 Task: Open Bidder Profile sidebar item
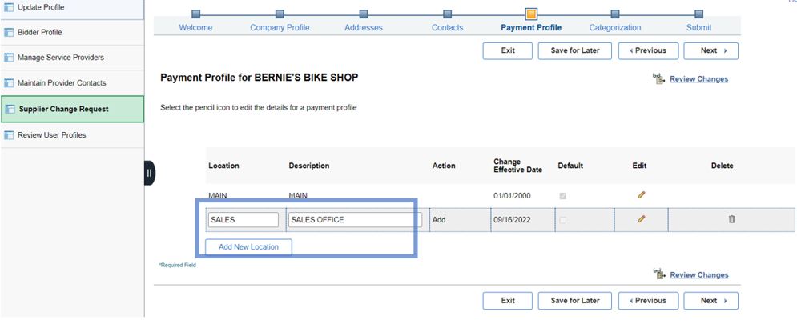tap(72, 33)
